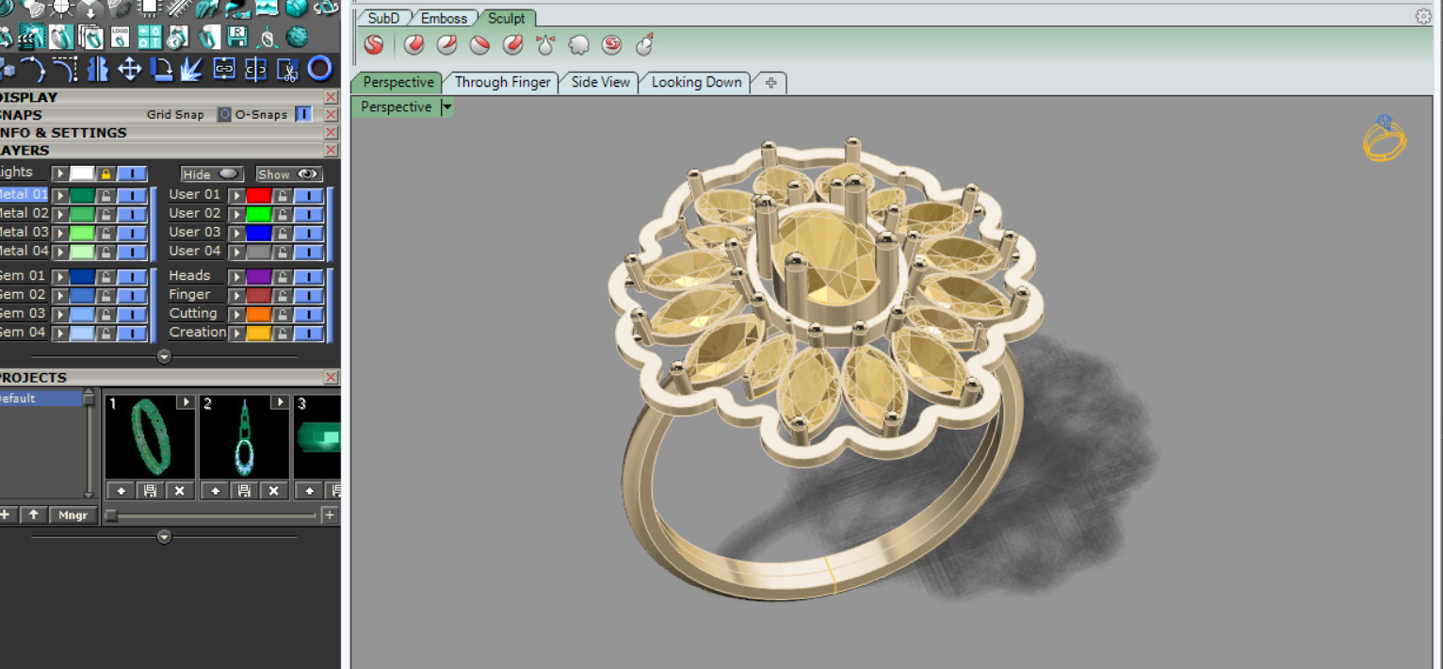Click the chain link join icon

224,69
